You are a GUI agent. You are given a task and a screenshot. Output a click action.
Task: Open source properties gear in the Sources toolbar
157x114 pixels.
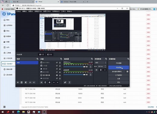click(x=50, y=82)
